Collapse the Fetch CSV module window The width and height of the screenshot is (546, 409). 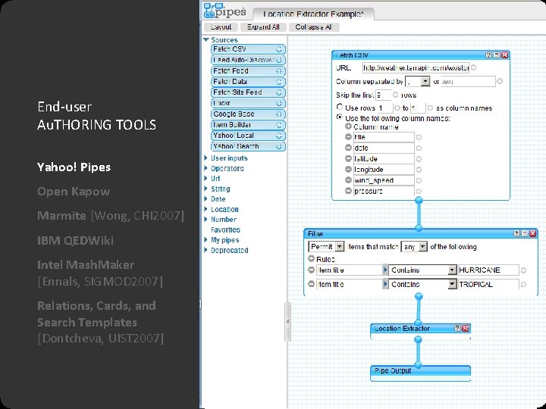point(497,55)
